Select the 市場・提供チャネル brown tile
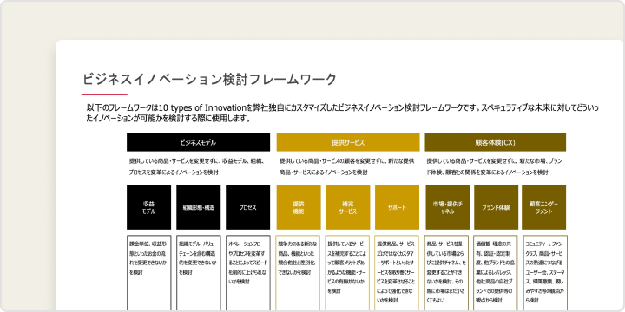 click(447, 207)
